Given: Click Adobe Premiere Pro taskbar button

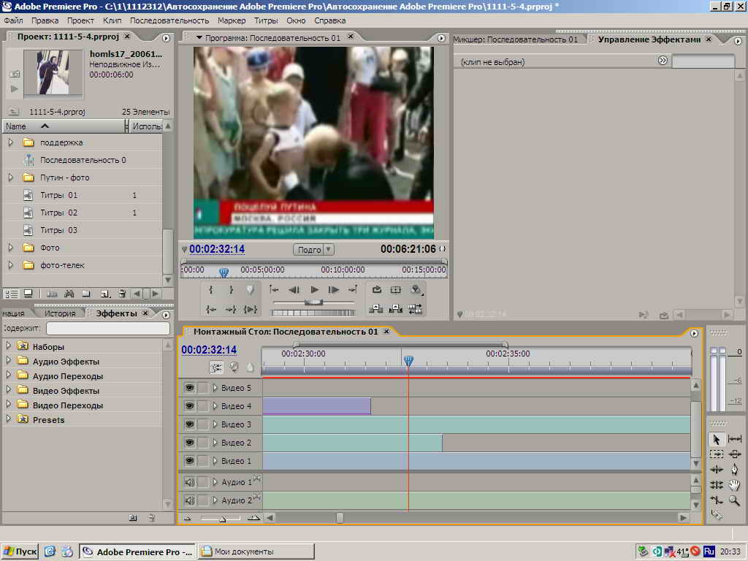Looking at the screenshot, I should 137,552.
